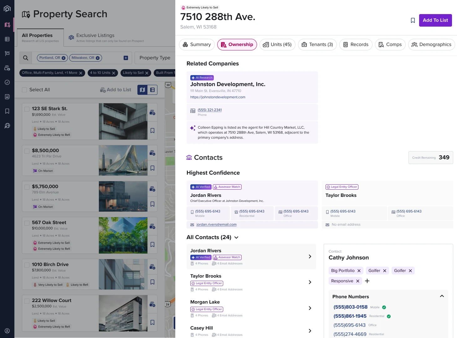457x338 pixels.
Task: Click the Add To List button
Action: pos(435,20)
